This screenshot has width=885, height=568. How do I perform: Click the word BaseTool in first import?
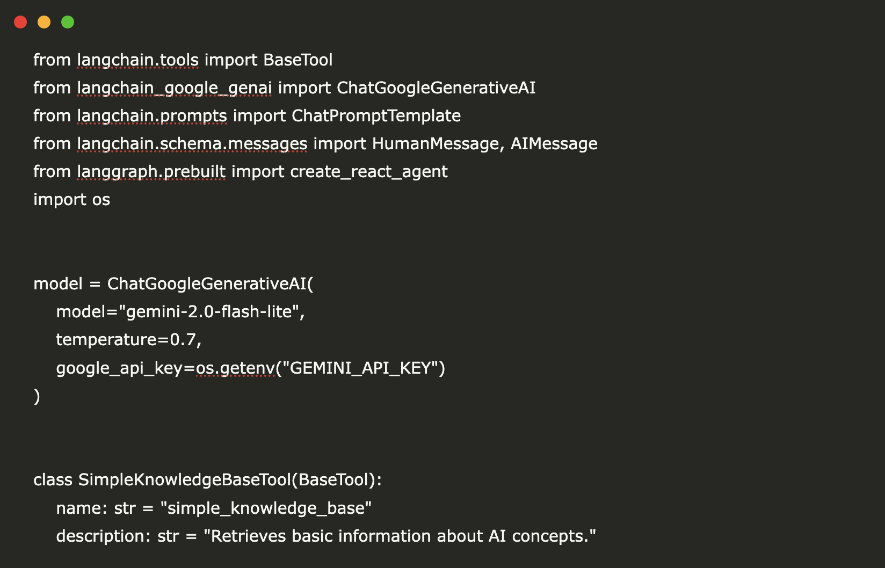pos(298,60)
